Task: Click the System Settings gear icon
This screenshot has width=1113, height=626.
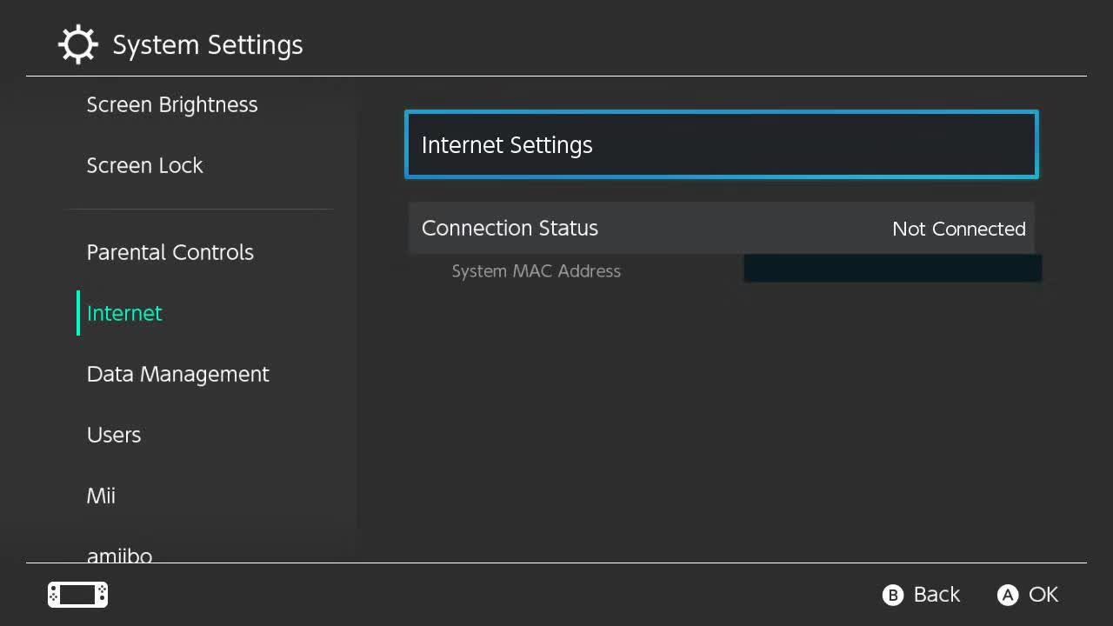Action: 77,44
